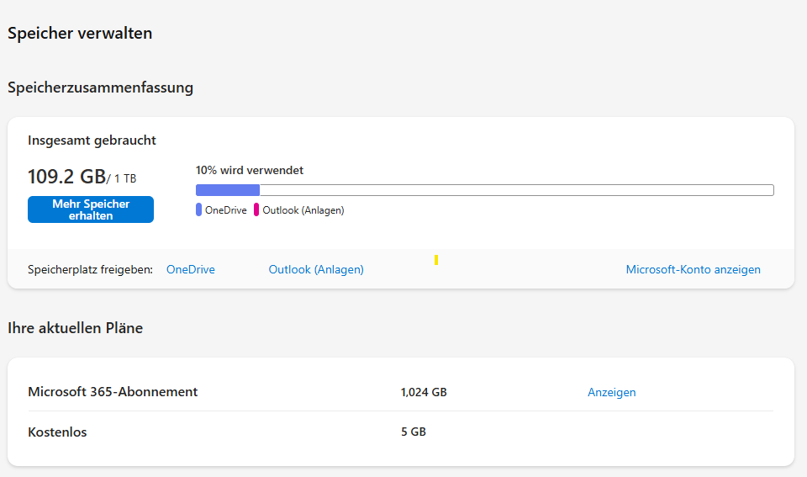Click the small yellow marker icon

(x=436, y=260)
